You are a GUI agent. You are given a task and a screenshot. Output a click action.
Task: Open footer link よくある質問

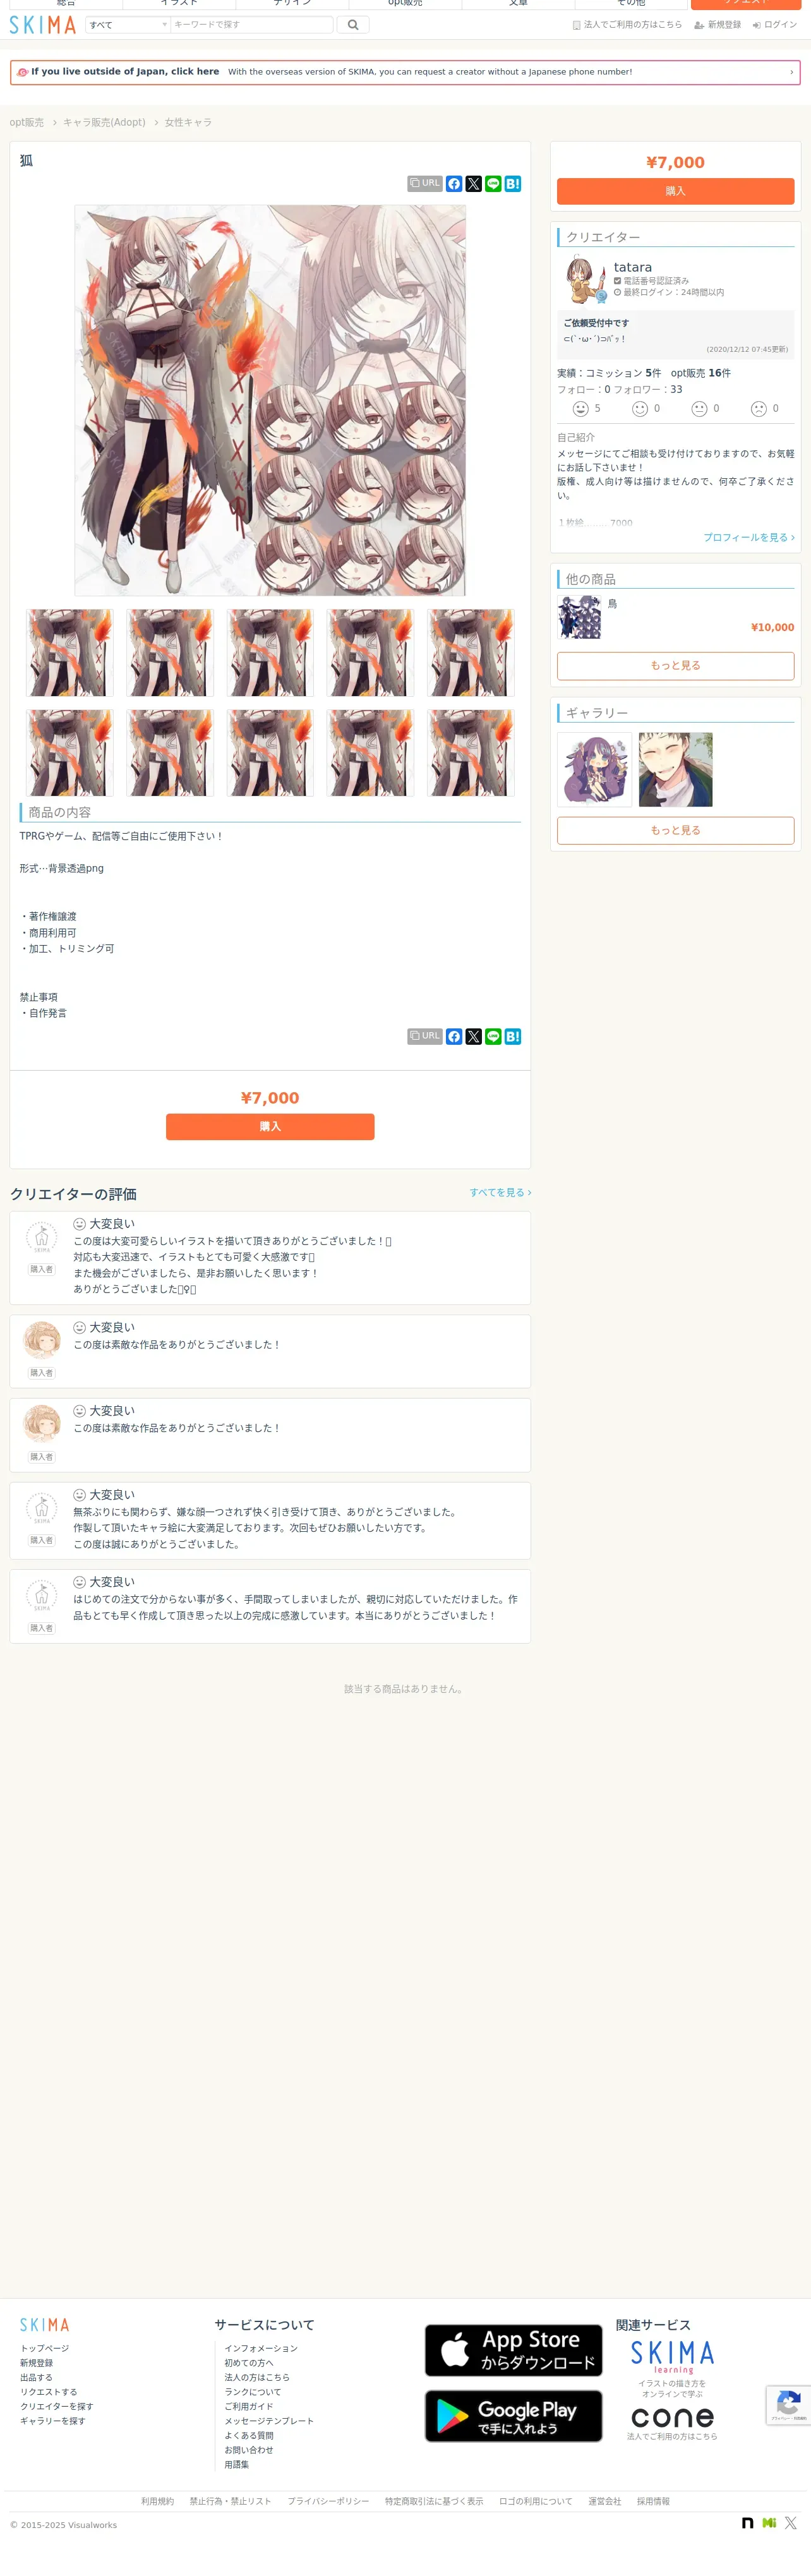click(249, 2435)
